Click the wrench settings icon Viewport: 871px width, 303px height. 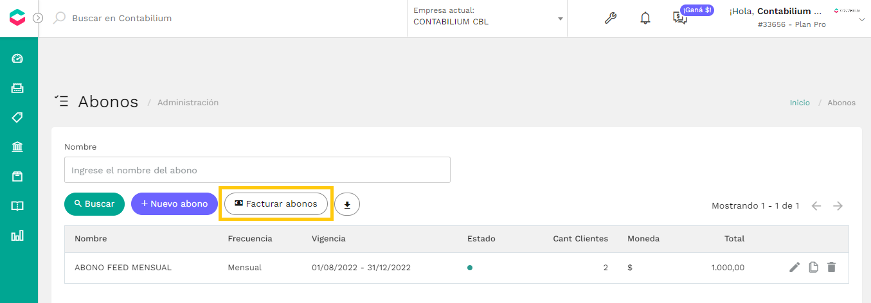[611, 18]
